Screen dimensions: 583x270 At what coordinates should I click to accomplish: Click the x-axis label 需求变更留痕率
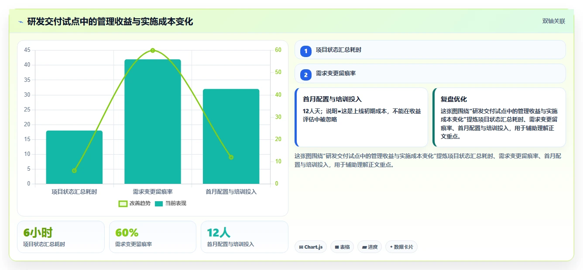point(153,192)
